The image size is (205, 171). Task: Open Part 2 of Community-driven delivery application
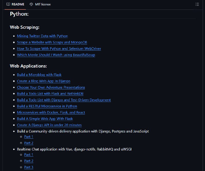coord(29,143)
